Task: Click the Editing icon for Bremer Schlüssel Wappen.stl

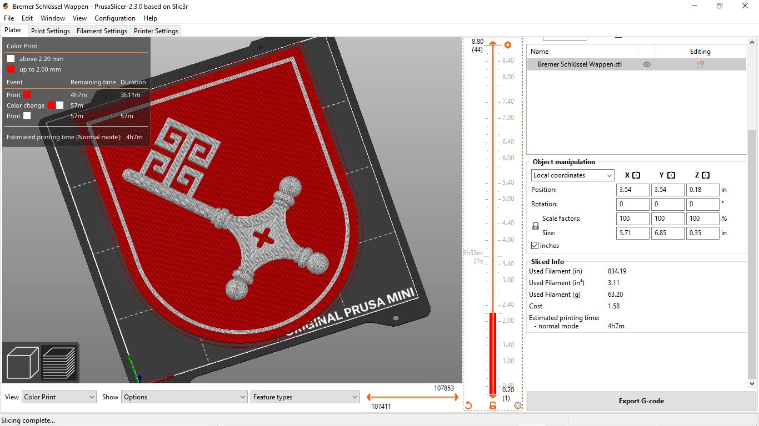Action: click(700, 64)
